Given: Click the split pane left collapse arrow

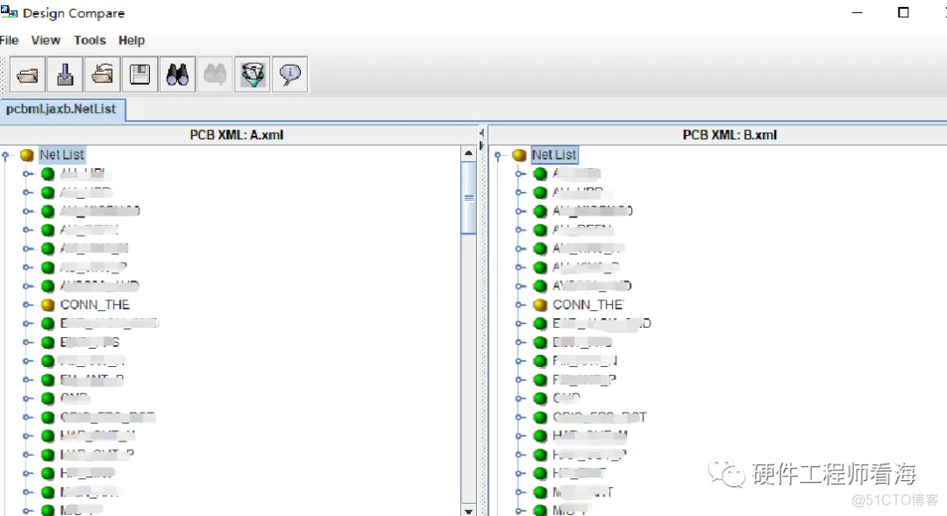Looking at the screenshot, I should 482,133.
